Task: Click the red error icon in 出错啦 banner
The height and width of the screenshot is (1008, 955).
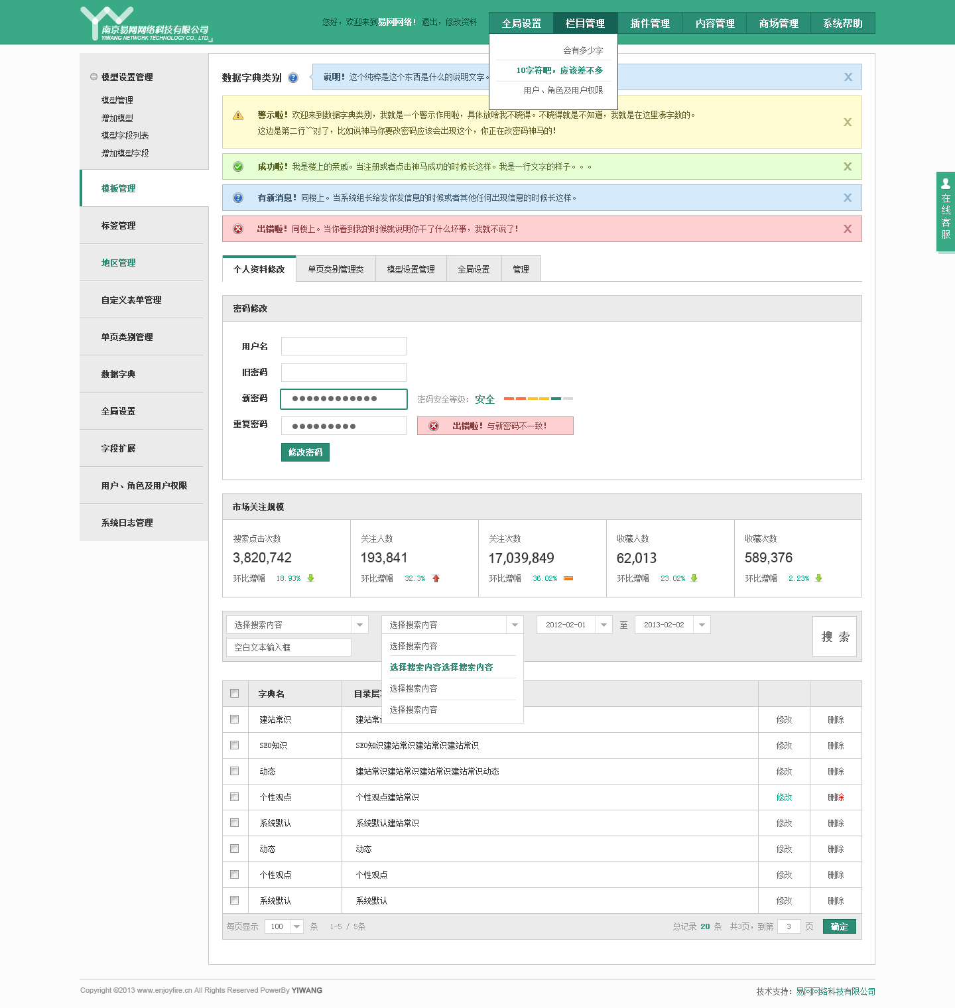Action: click(x=238, y=229)
